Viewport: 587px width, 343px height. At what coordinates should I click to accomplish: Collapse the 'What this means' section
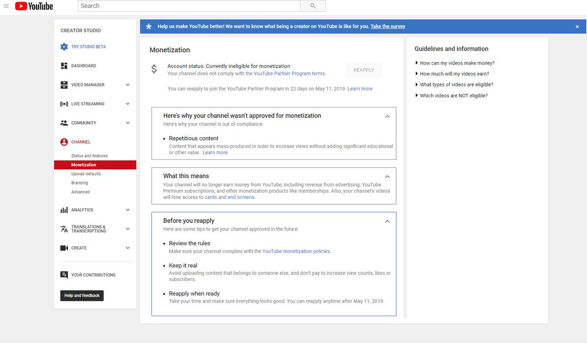(x=387, y=177)
